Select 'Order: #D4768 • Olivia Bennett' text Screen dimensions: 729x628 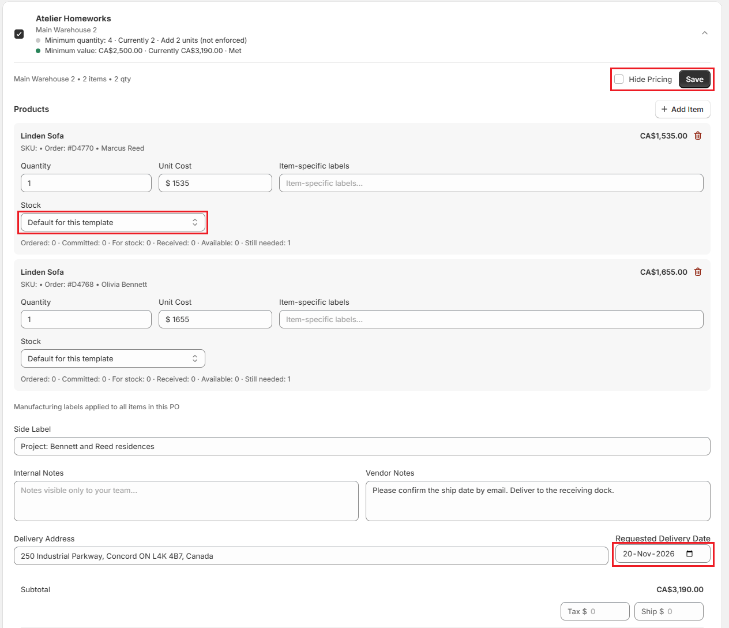[x=96, y=285]
